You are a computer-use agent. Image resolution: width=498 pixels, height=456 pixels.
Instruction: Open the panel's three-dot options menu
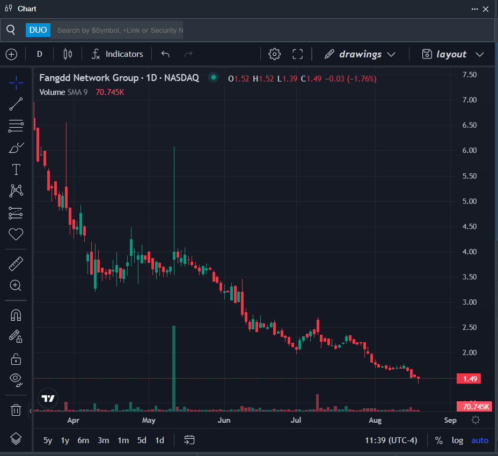point(475,9)
